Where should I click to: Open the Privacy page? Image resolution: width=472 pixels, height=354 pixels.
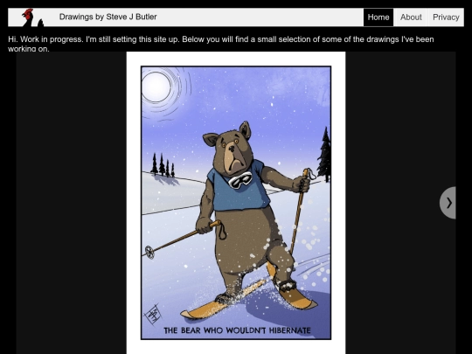[x=446, y=17]
